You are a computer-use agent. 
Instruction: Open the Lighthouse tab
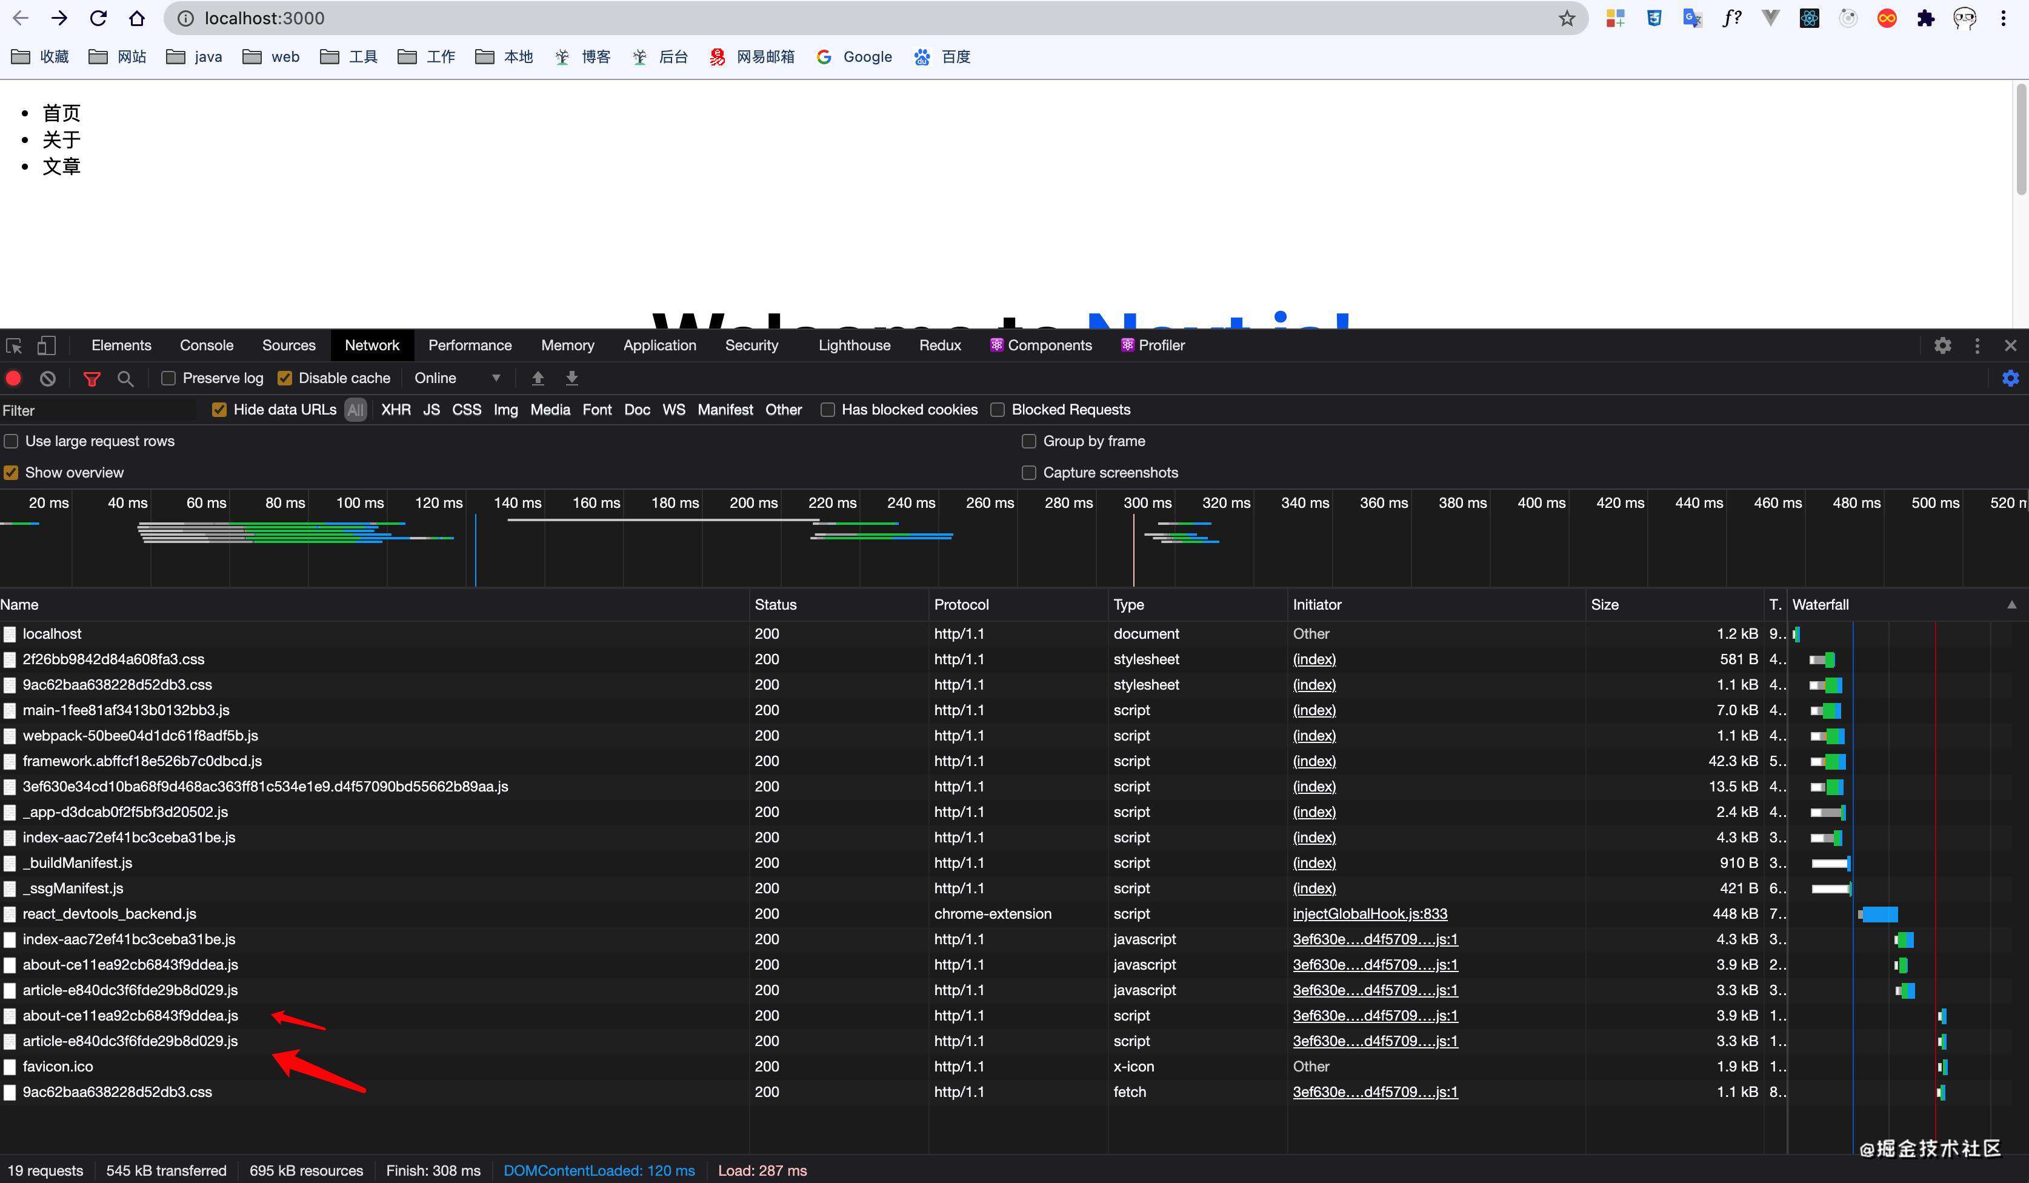coord(855,345)
